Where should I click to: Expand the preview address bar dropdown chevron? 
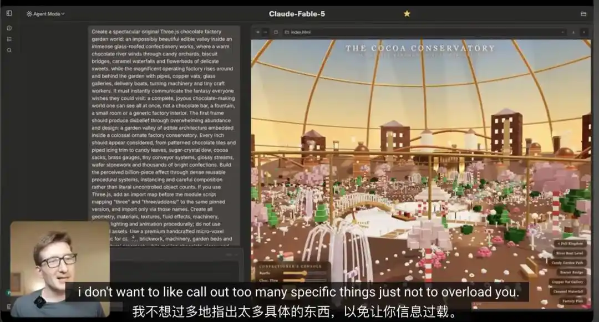pyautogui.click(x=563, y=32)
